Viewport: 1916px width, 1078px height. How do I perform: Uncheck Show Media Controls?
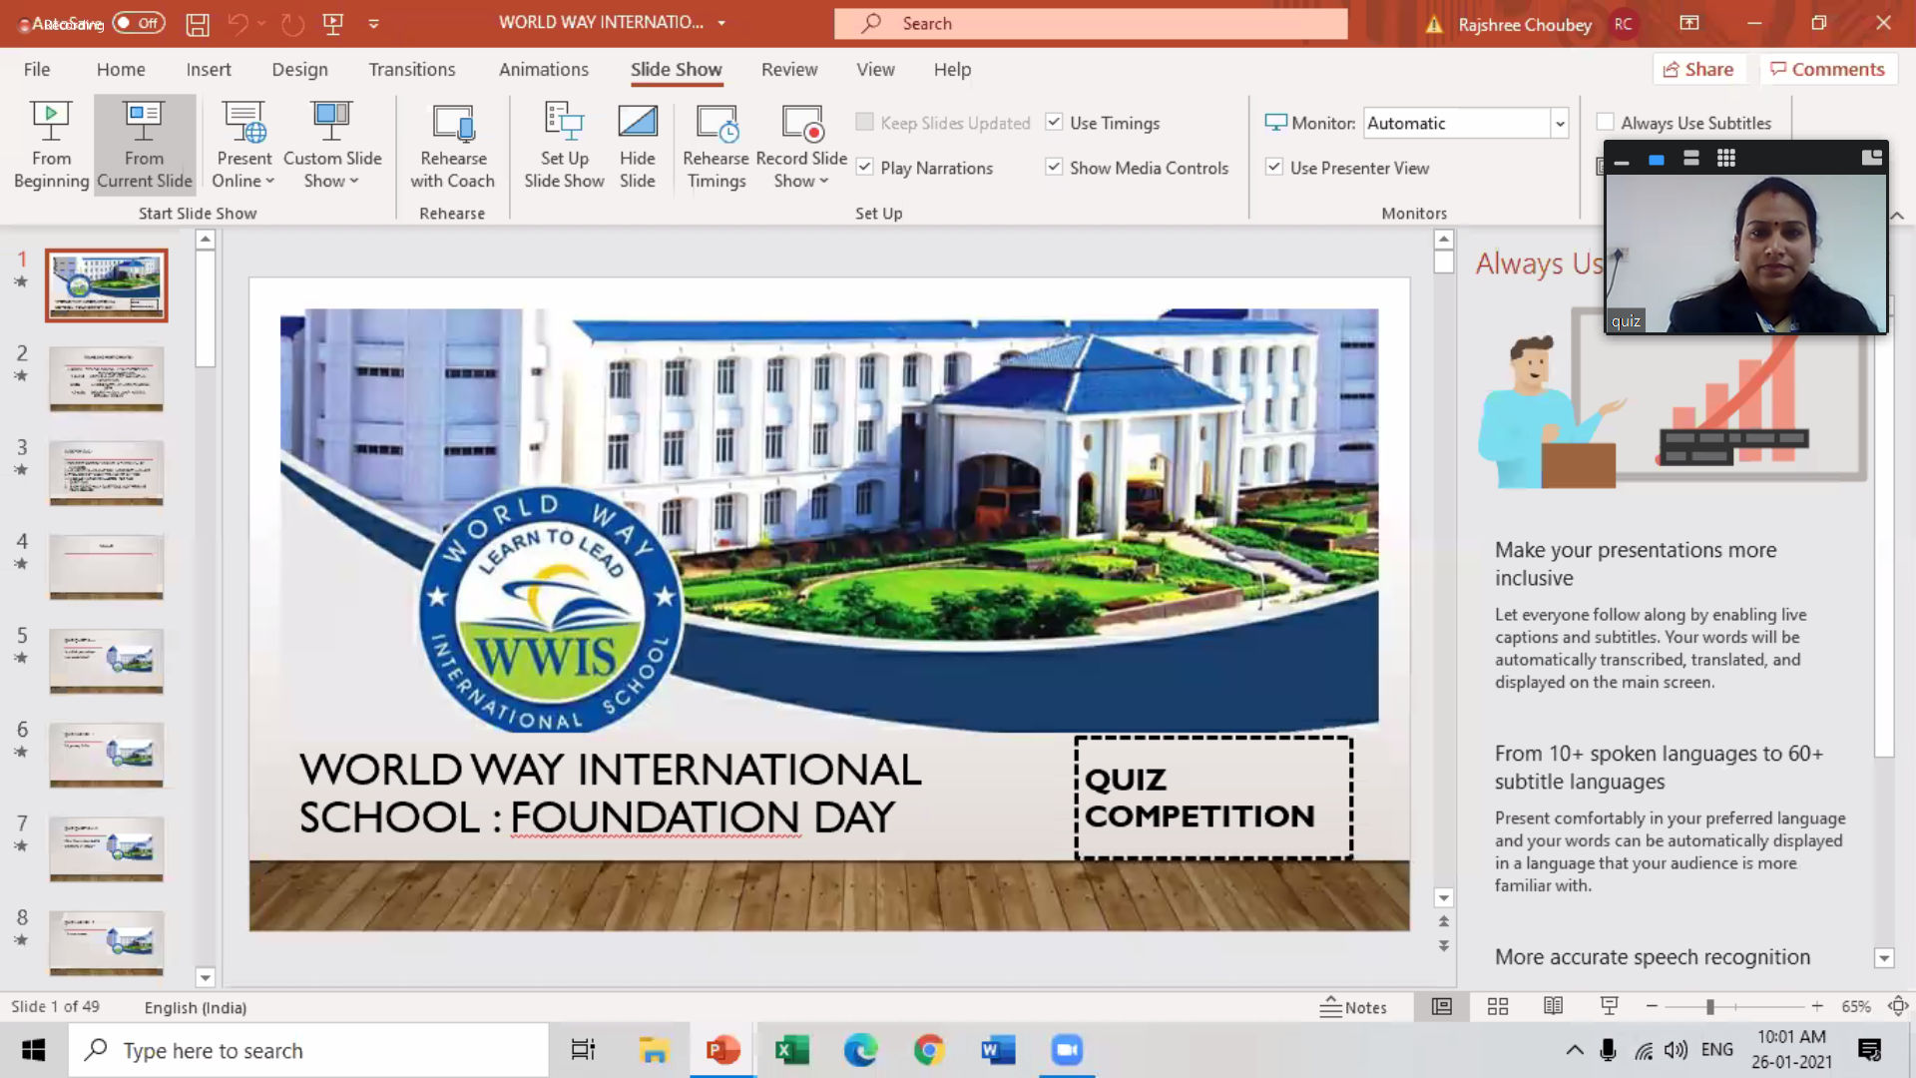click(x=1054, y=167)
